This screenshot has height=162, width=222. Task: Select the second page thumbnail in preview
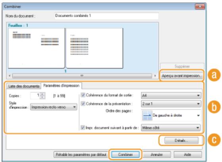(x=95, y=48)
